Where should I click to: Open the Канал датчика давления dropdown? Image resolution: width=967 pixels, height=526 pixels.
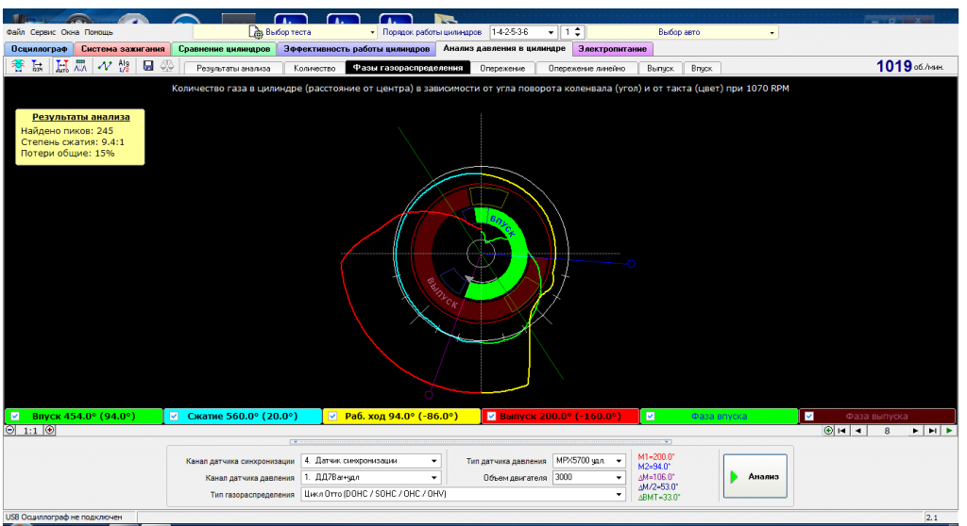coord(434,477)
